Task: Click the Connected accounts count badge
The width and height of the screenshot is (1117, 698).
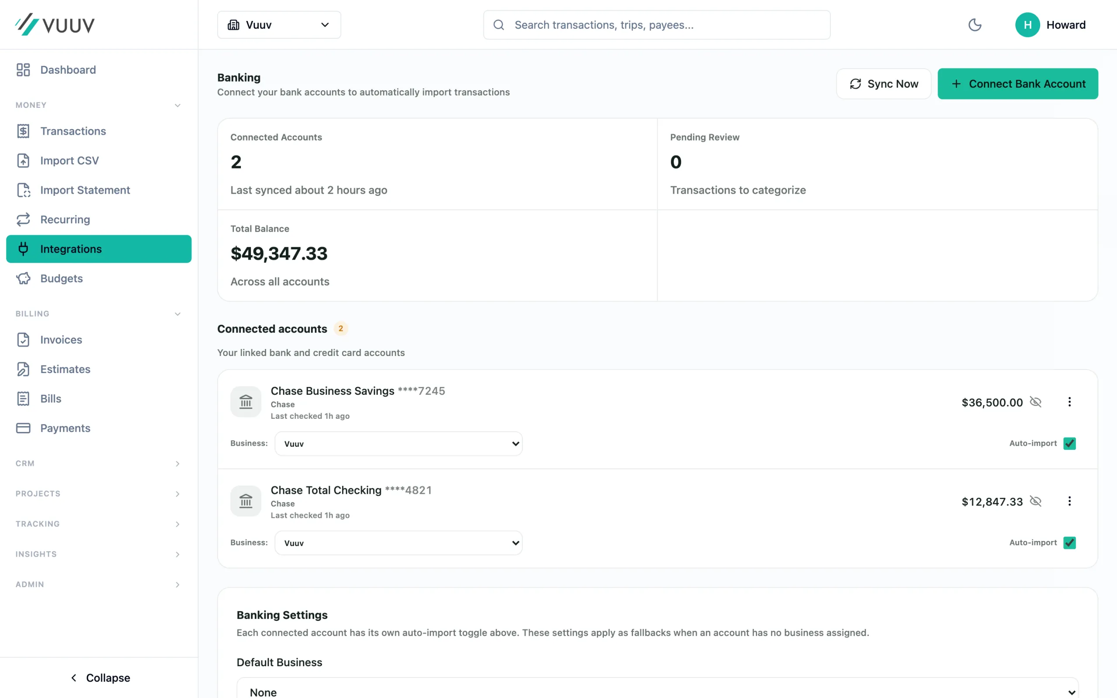Action: [341, 328]
